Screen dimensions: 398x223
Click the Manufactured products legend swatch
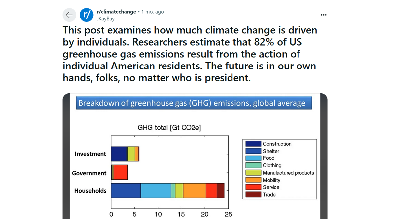point(253,173)
